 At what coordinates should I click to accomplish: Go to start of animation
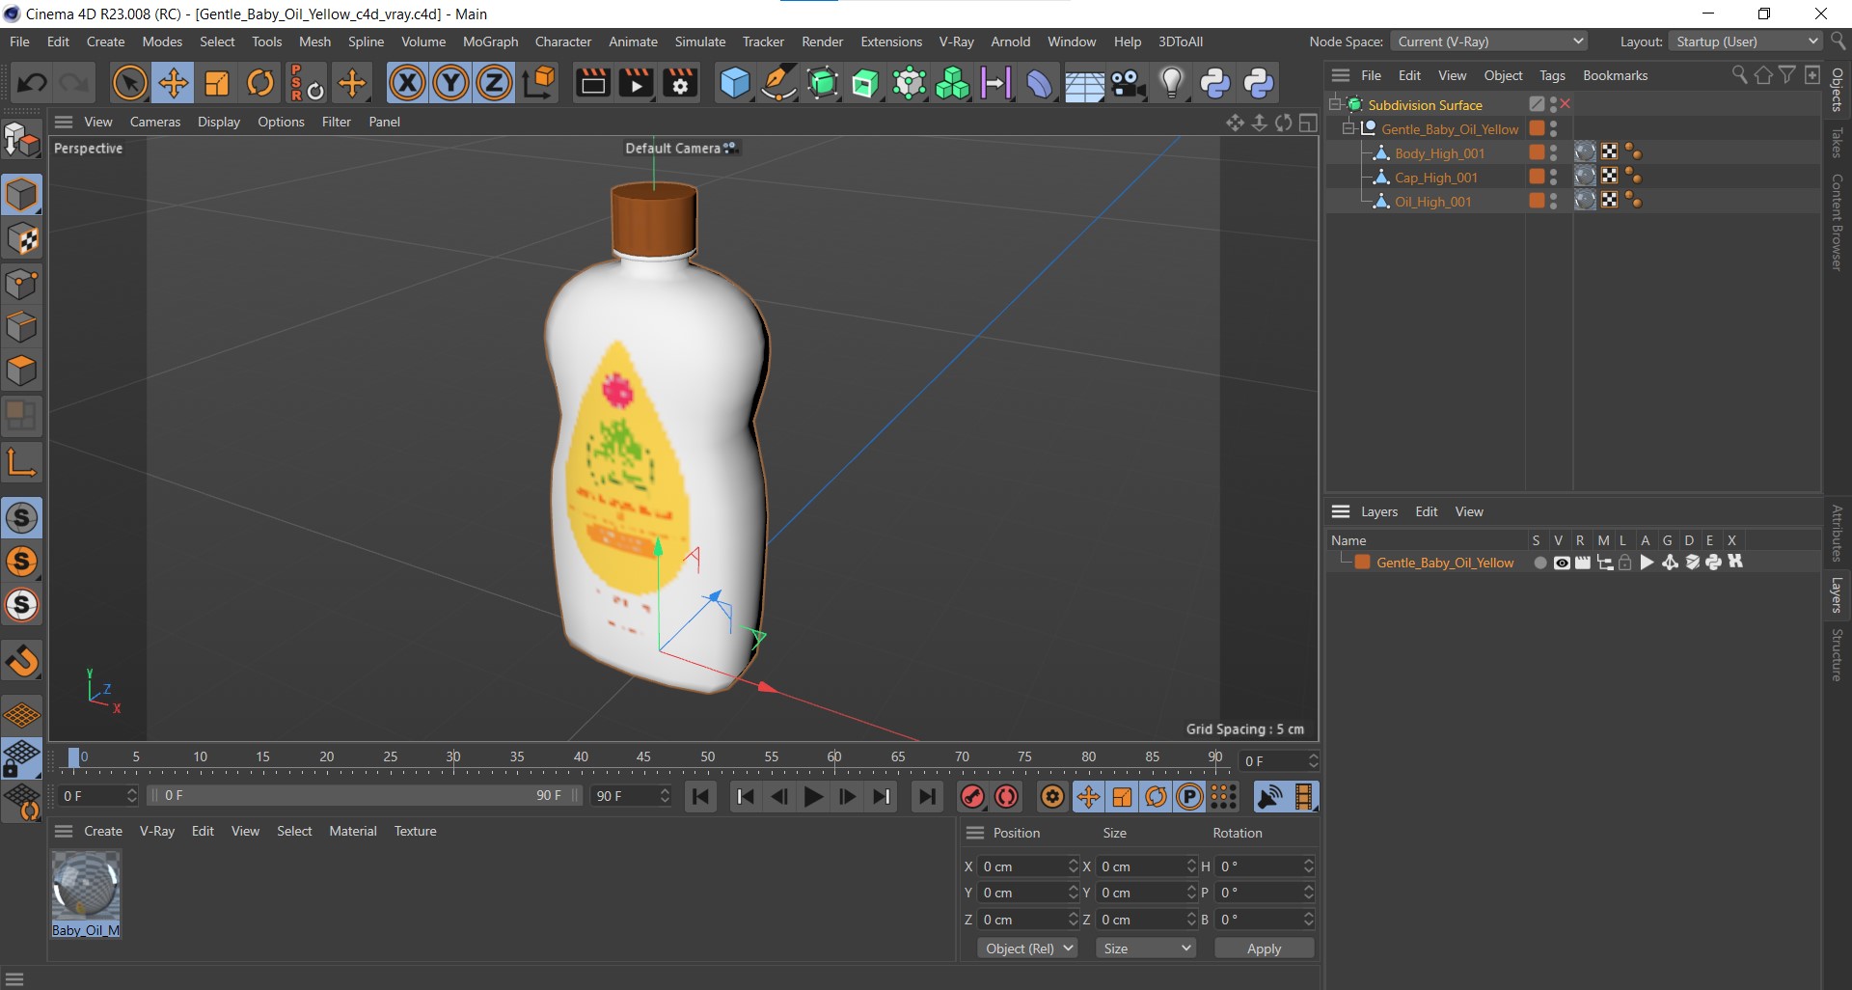coord(701,796)
